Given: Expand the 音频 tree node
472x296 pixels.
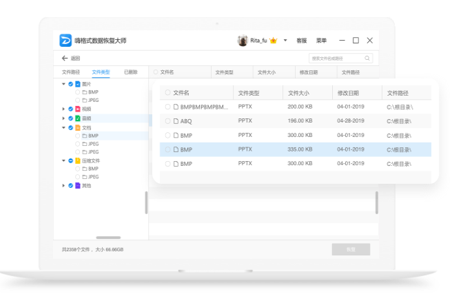Looking at the screenshot, I should (63, 118).
